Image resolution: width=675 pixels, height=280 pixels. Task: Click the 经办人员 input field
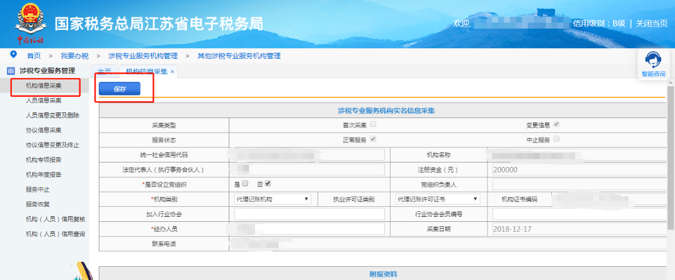[x=309, y=229]
